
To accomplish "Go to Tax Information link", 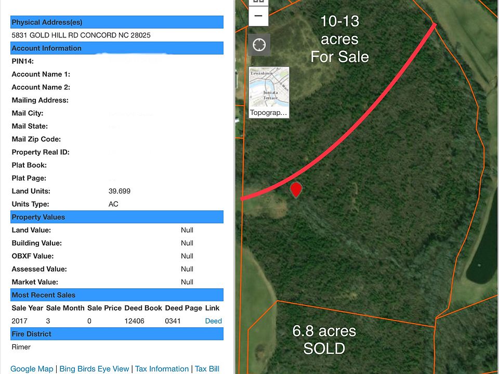I will 162,369.
